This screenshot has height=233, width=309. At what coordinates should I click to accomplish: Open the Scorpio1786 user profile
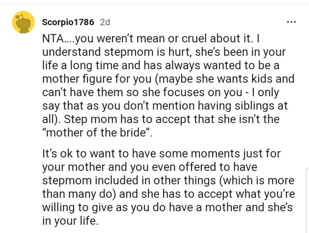pos(68,22)
